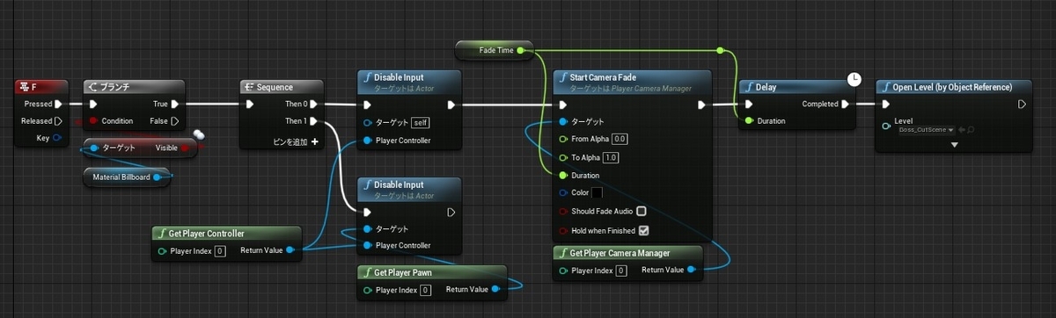Expand Open Level node advanced pins arrow

[954, 145]
